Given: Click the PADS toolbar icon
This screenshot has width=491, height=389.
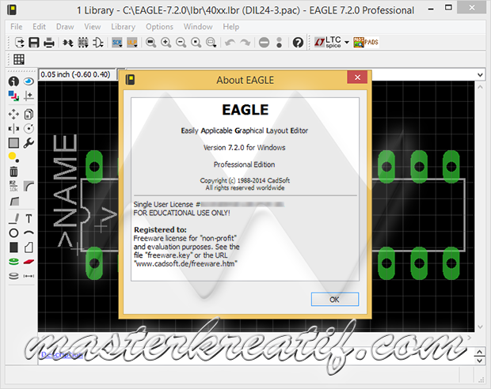Looking at the screenshot, I should (x=366, y=42).
